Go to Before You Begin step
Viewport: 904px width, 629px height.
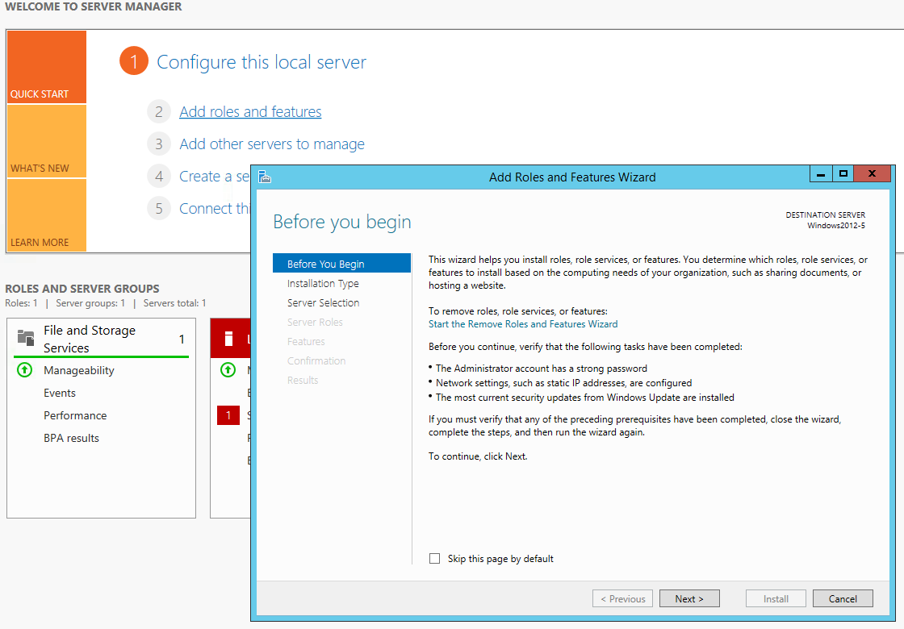tap(326, 264)
